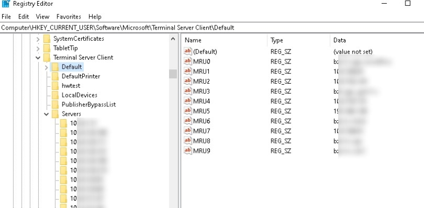
Task: Select the SystemCertificates tree item
Action: pyautogui.click(x=78, y=39)
